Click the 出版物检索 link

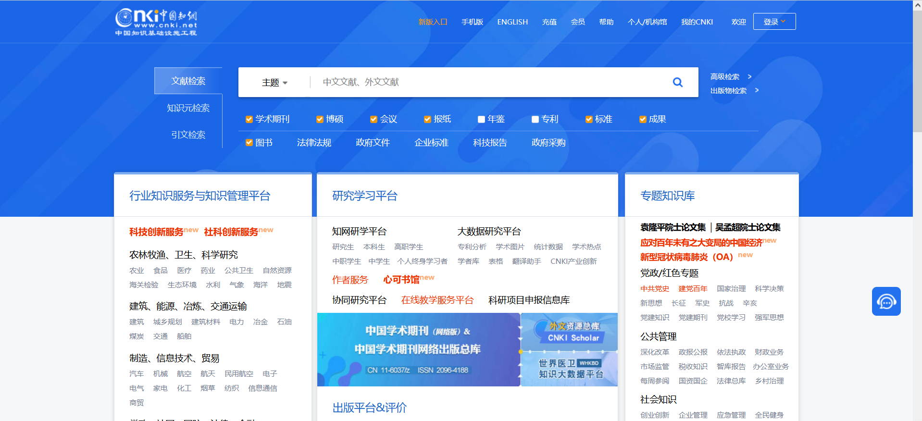point(728,91)
